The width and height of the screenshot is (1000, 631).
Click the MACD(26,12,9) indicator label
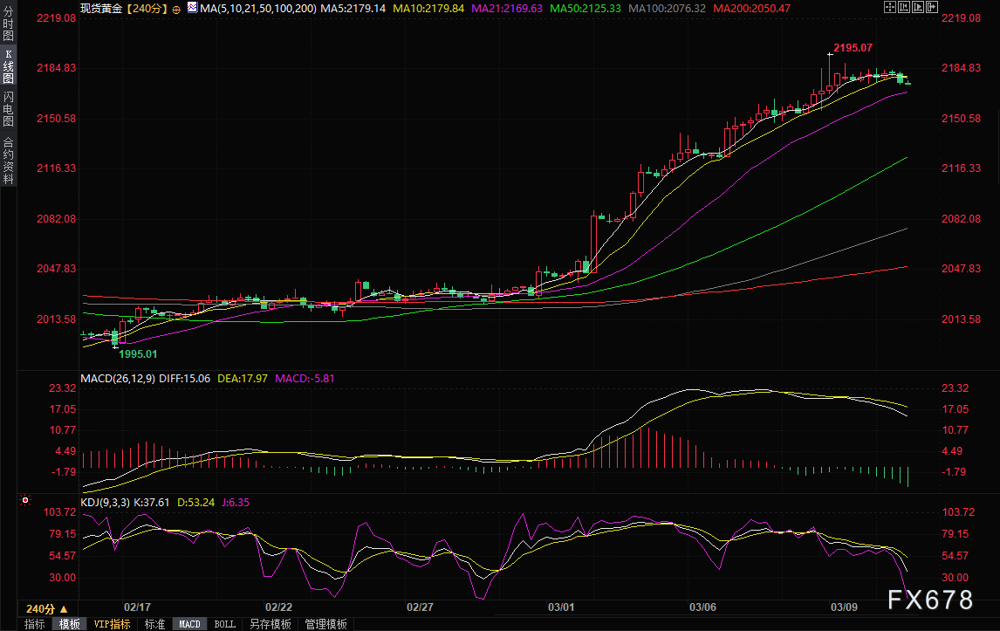(117, 379)
